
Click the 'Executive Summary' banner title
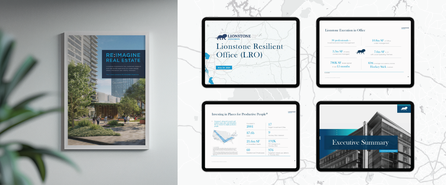click(360, 142)
